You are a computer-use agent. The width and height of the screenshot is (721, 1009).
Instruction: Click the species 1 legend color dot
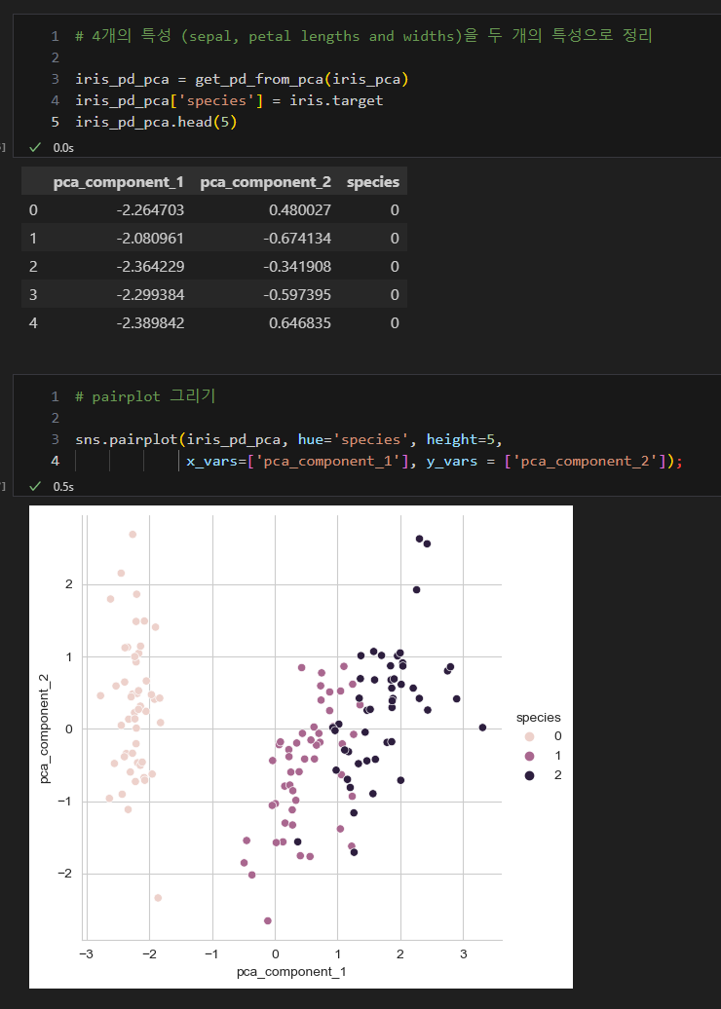(x=529, y=756)
